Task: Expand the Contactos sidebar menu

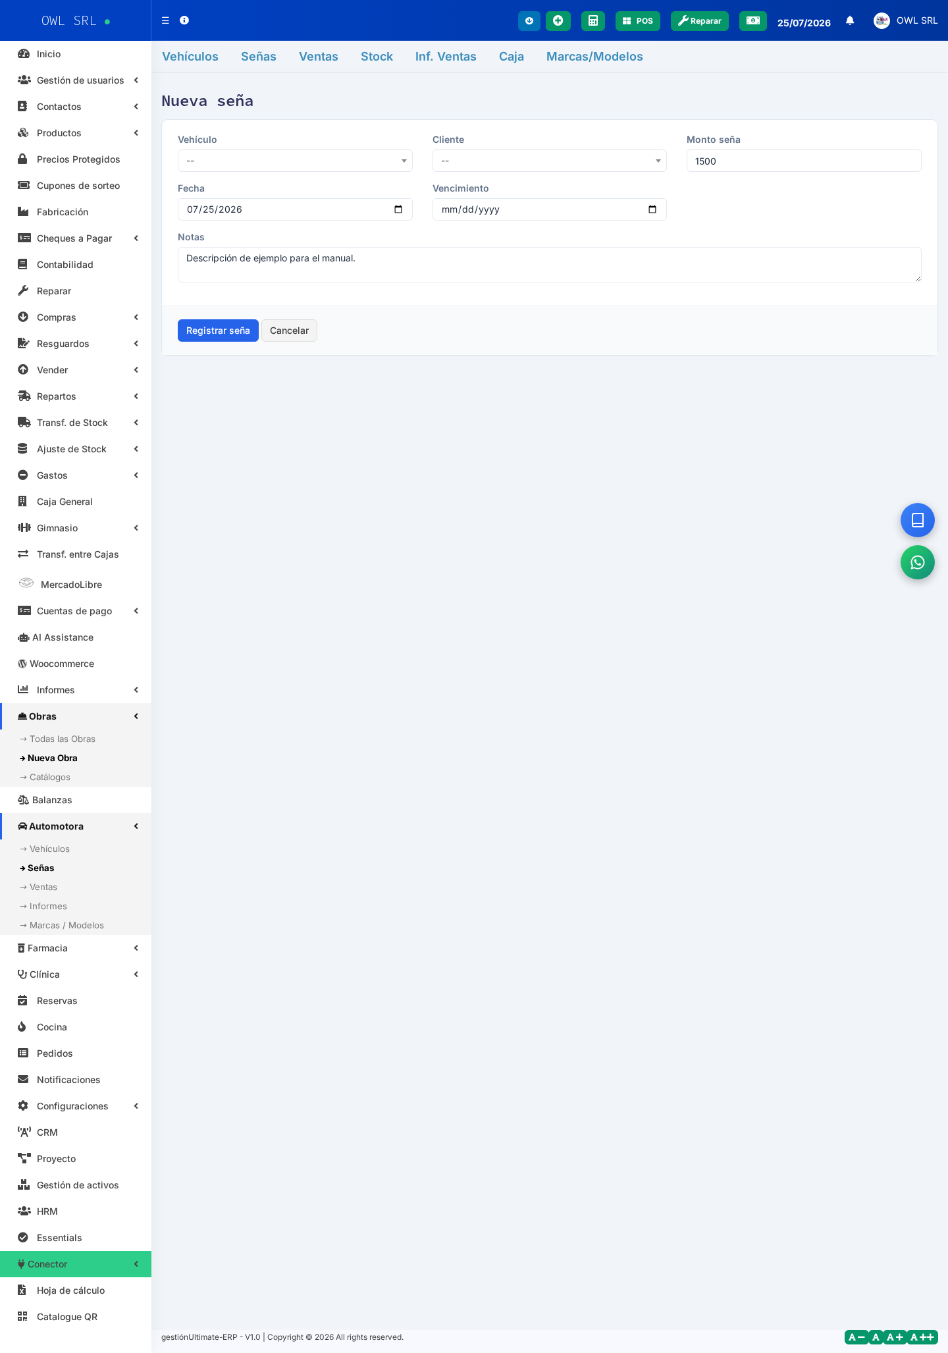Action: 76,107
